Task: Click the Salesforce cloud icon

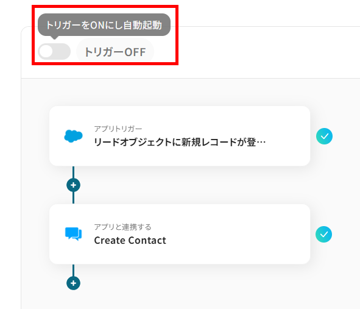Action: (x=73, y=136)
